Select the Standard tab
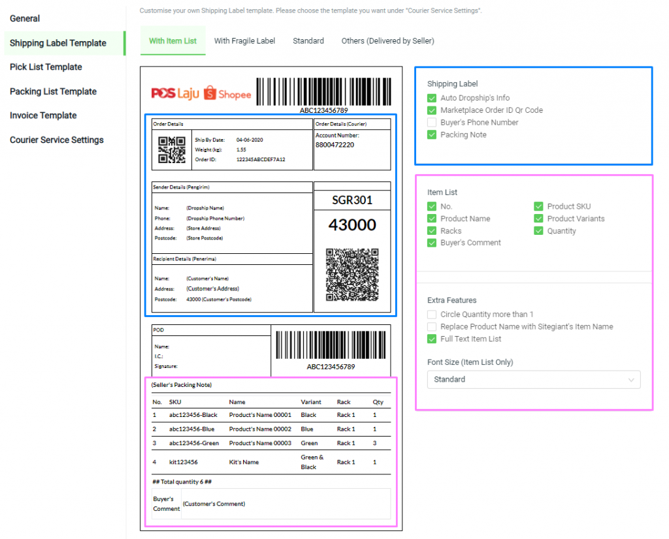 pyautogui.click(x=308, y=41)
